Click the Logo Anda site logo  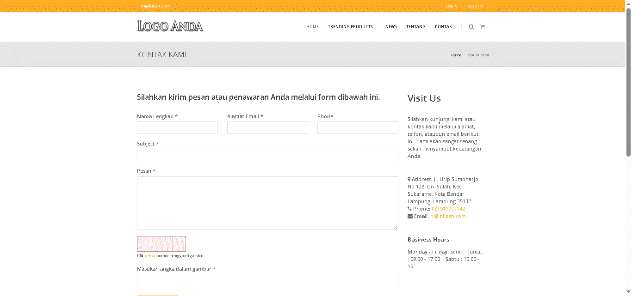(x=170, y=26)
